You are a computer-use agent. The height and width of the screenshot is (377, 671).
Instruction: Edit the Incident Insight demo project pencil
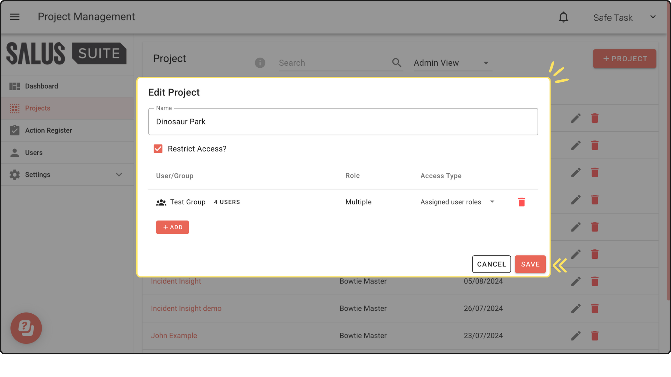pyautogui.click(x=576, y=308)
